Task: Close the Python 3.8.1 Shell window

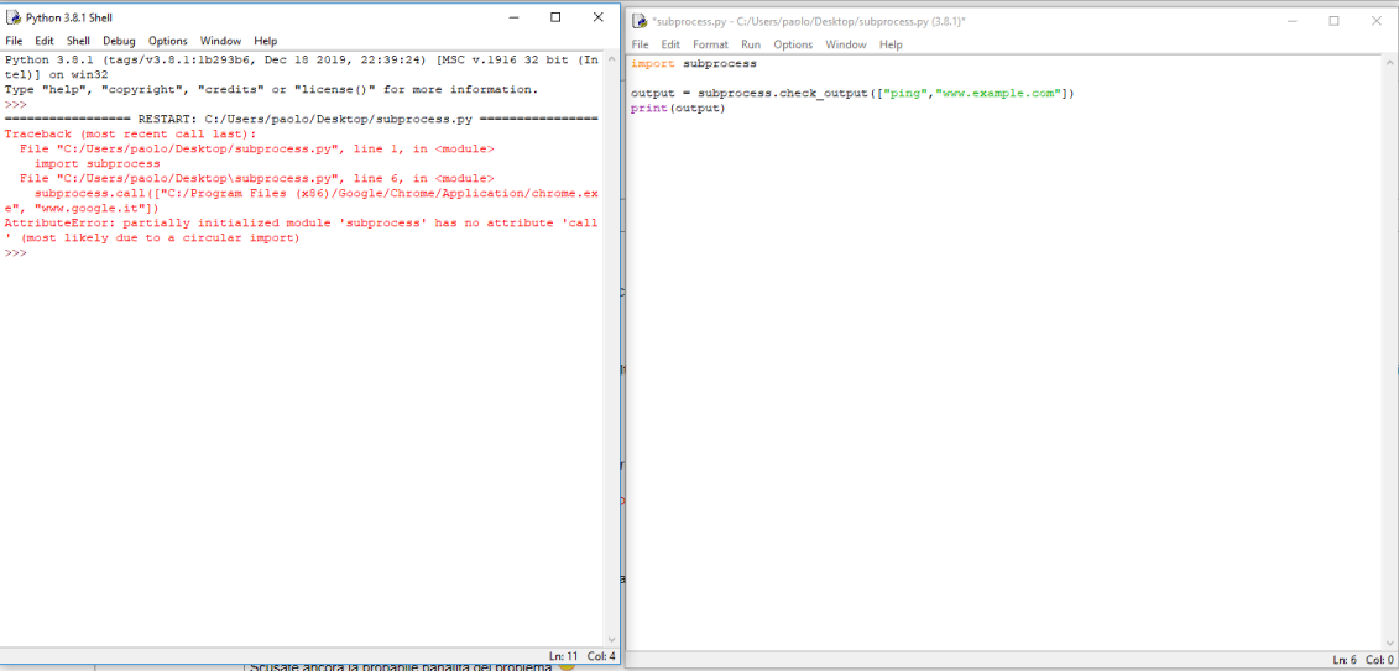Action: [598, 17]
